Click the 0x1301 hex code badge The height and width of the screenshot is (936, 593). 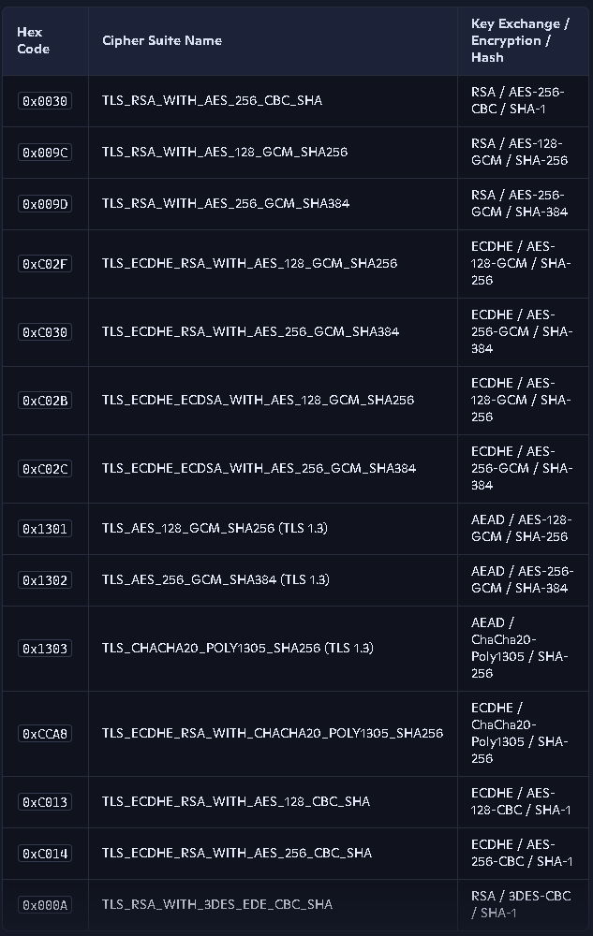[x=45, y=528]
